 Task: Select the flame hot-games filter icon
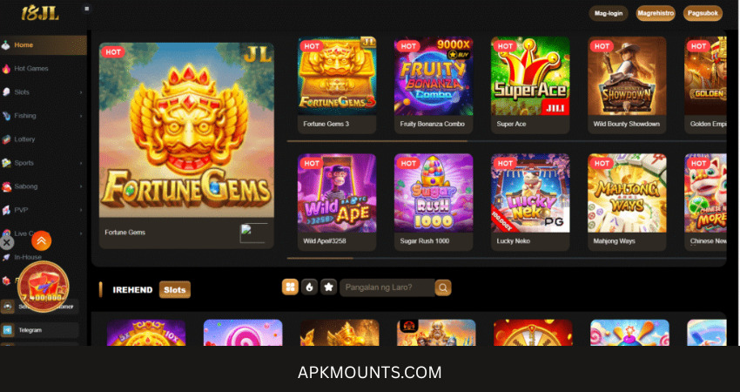[310, 287]
